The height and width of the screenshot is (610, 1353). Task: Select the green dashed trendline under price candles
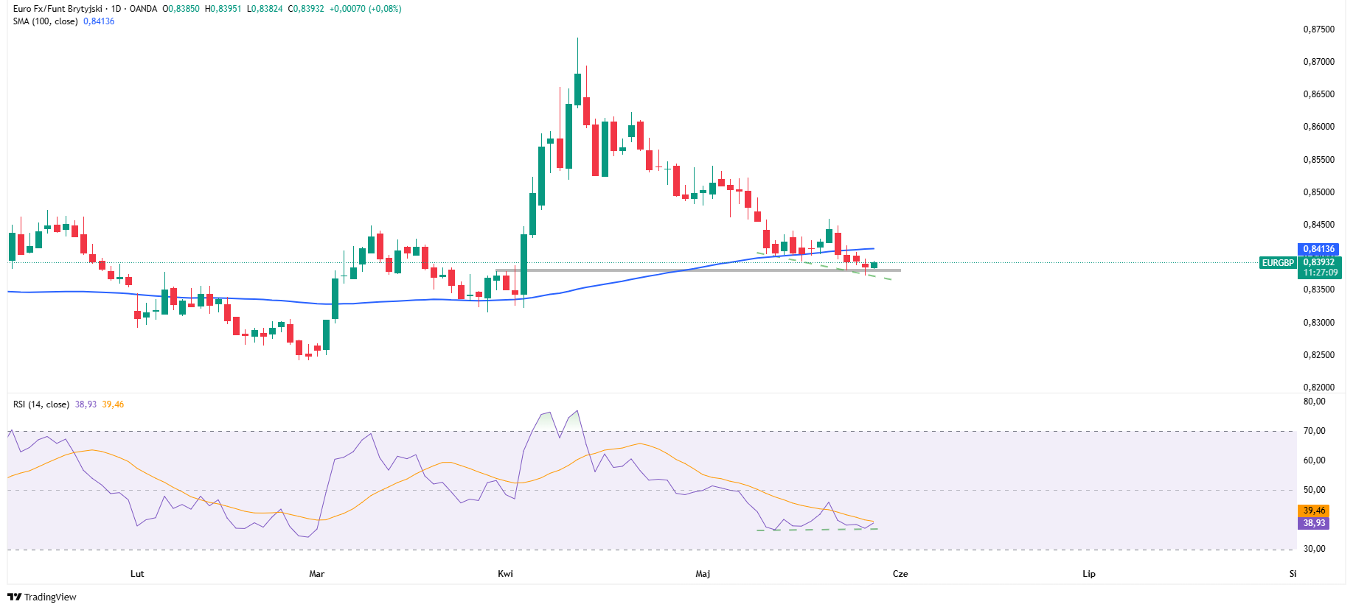(x=824, y=265)
